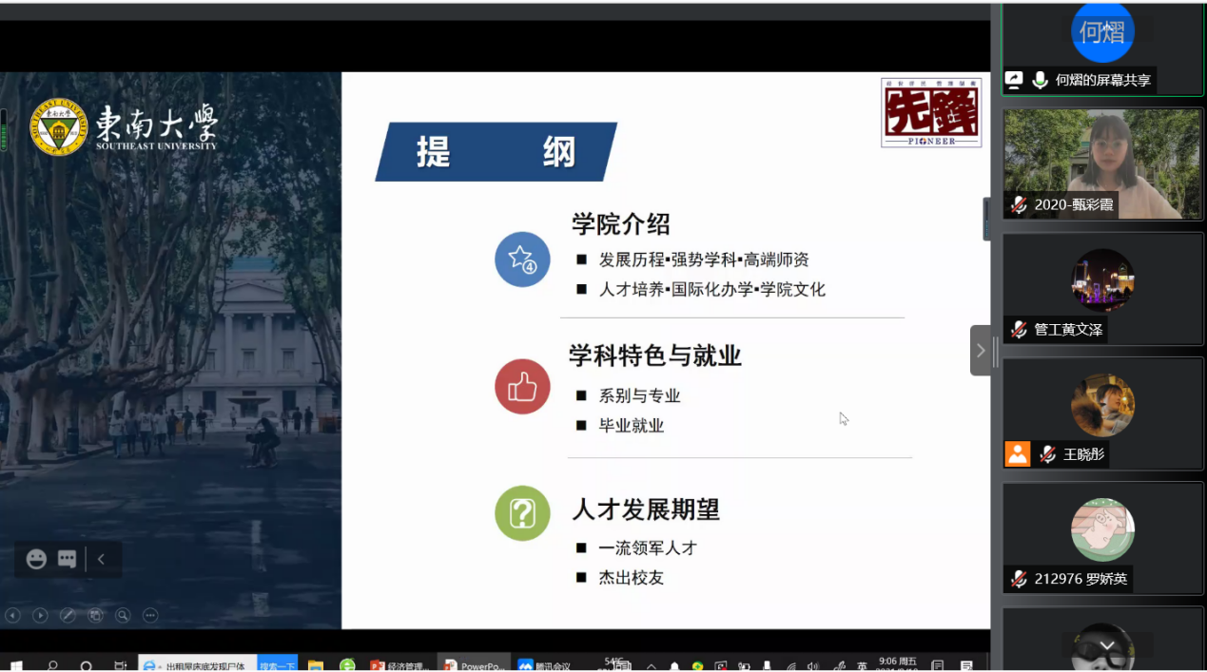Screen dimensions: 1207x672
Task: Click muted microphone icon beside 212976 罗娇英
Action: [x=1019, y=579]
